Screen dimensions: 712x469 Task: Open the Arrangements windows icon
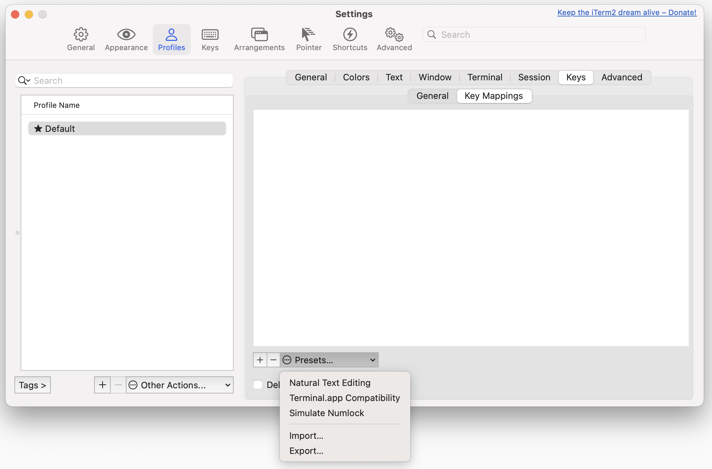click(259, 34)
